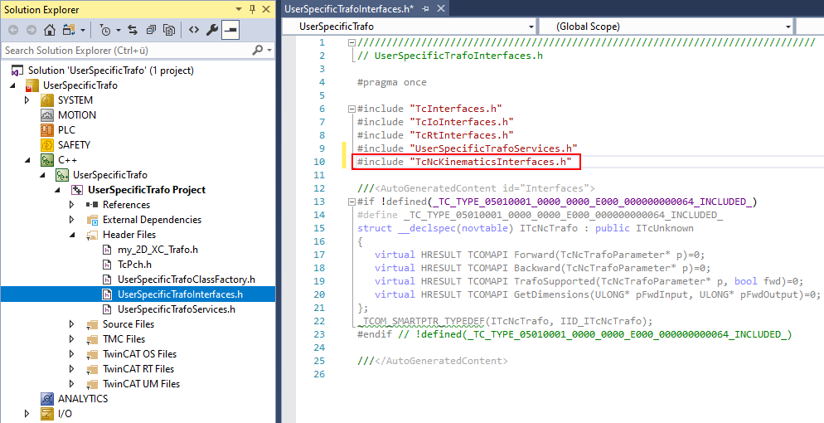Expand TwinCAT RT Files folder
The image size is (824, 423).
click(72, 369)
